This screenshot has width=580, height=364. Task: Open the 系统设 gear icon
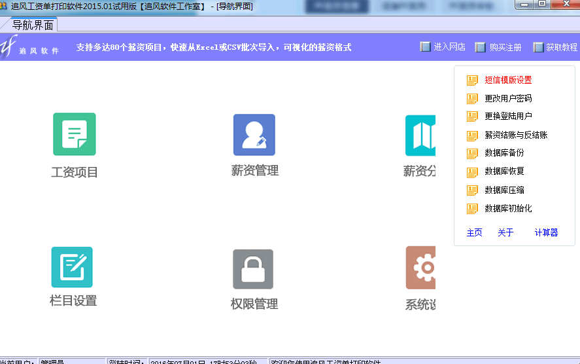point(420,268)
